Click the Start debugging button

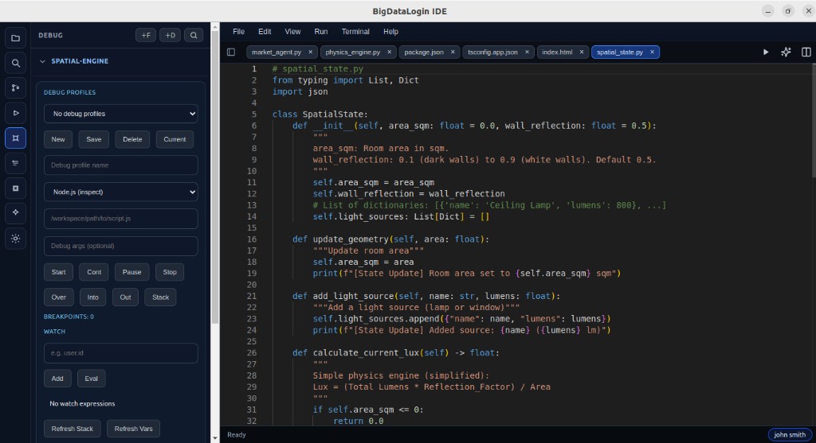(58, 272)
